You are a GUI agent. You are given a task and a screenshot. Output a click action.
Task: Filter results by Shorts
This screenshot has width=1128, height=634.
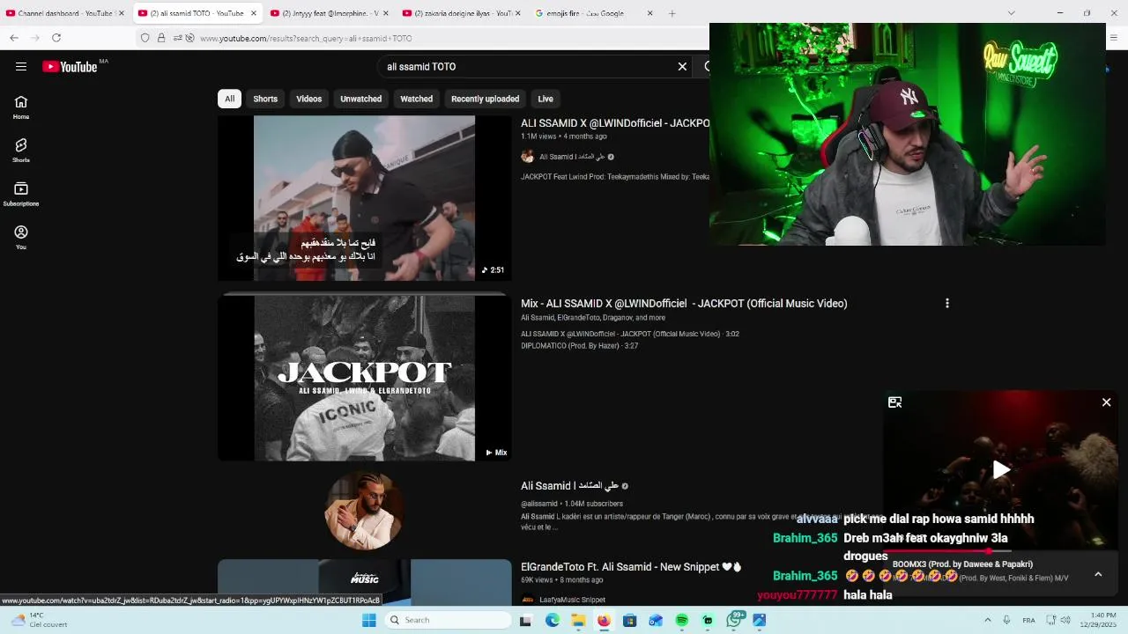(x=265, y=99)
